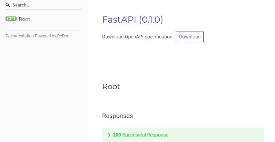The image size is (275, 142).
Task: Click the Responses heading text
Action: point(118,116)
